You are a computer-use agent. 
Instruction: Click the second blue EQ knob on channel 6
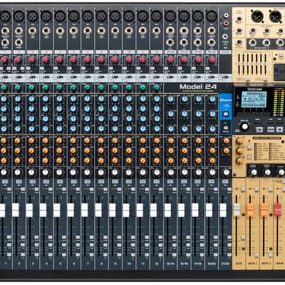click(73, 109)
